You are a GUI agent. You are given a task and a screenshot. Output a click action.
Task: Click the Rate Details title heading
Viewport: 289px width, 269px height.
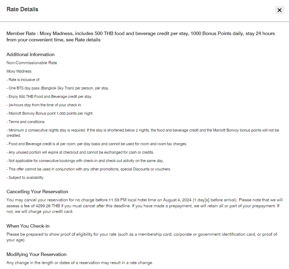(x=22, y=9)
